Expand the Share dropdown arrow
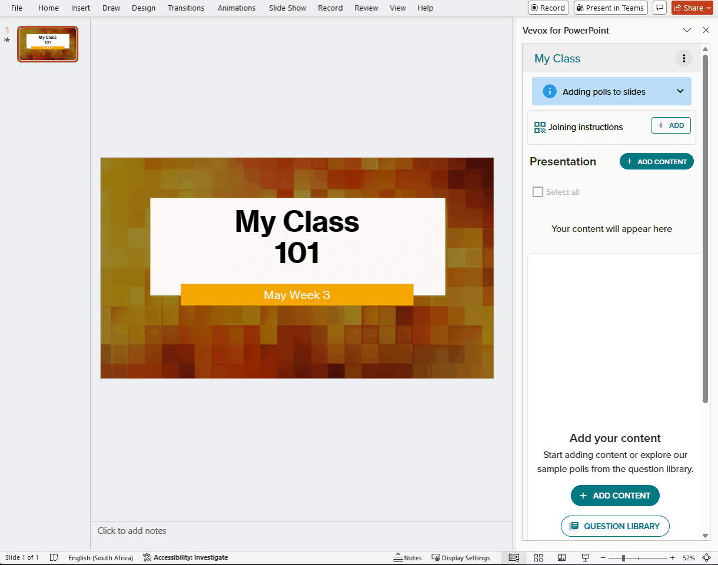The image size is (718, 565). point(709,8)
